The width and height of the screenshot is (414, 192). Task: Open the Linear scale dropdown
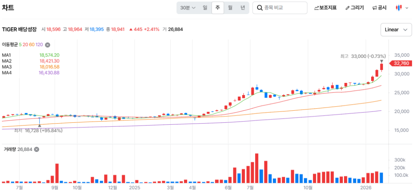pos(395,29)
